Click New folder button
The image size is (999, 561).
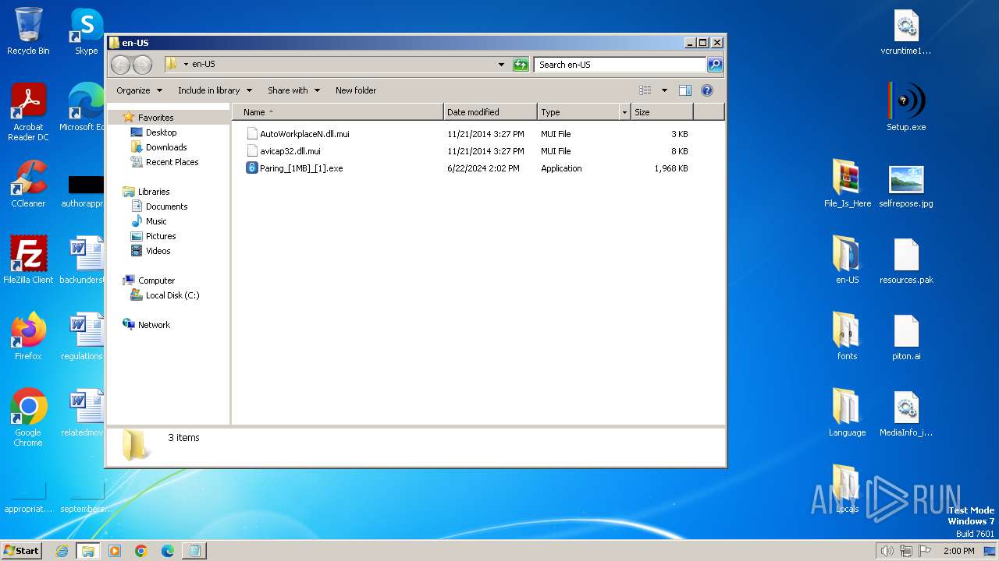[x=356, y=90]
